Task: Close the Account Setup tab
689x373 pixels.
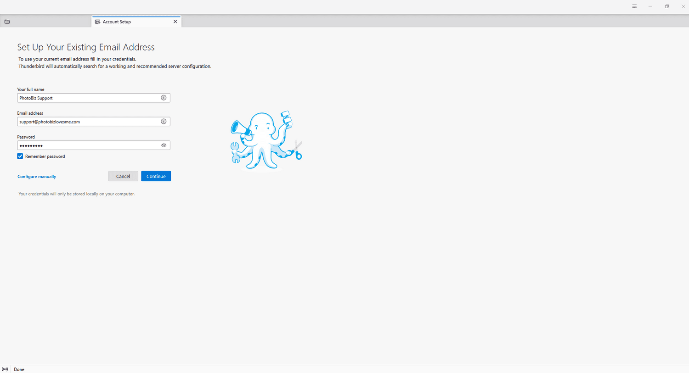Action: [175, 21]
